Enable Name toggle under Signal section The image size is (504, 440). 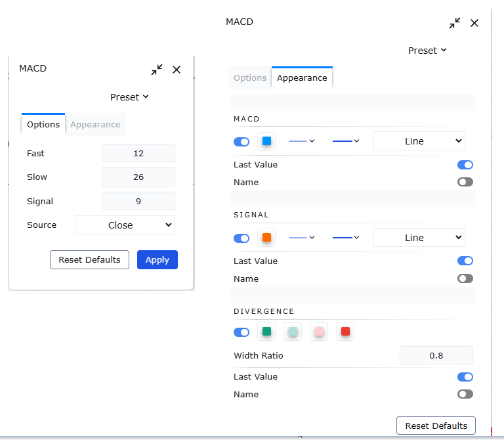click(465, 278)
